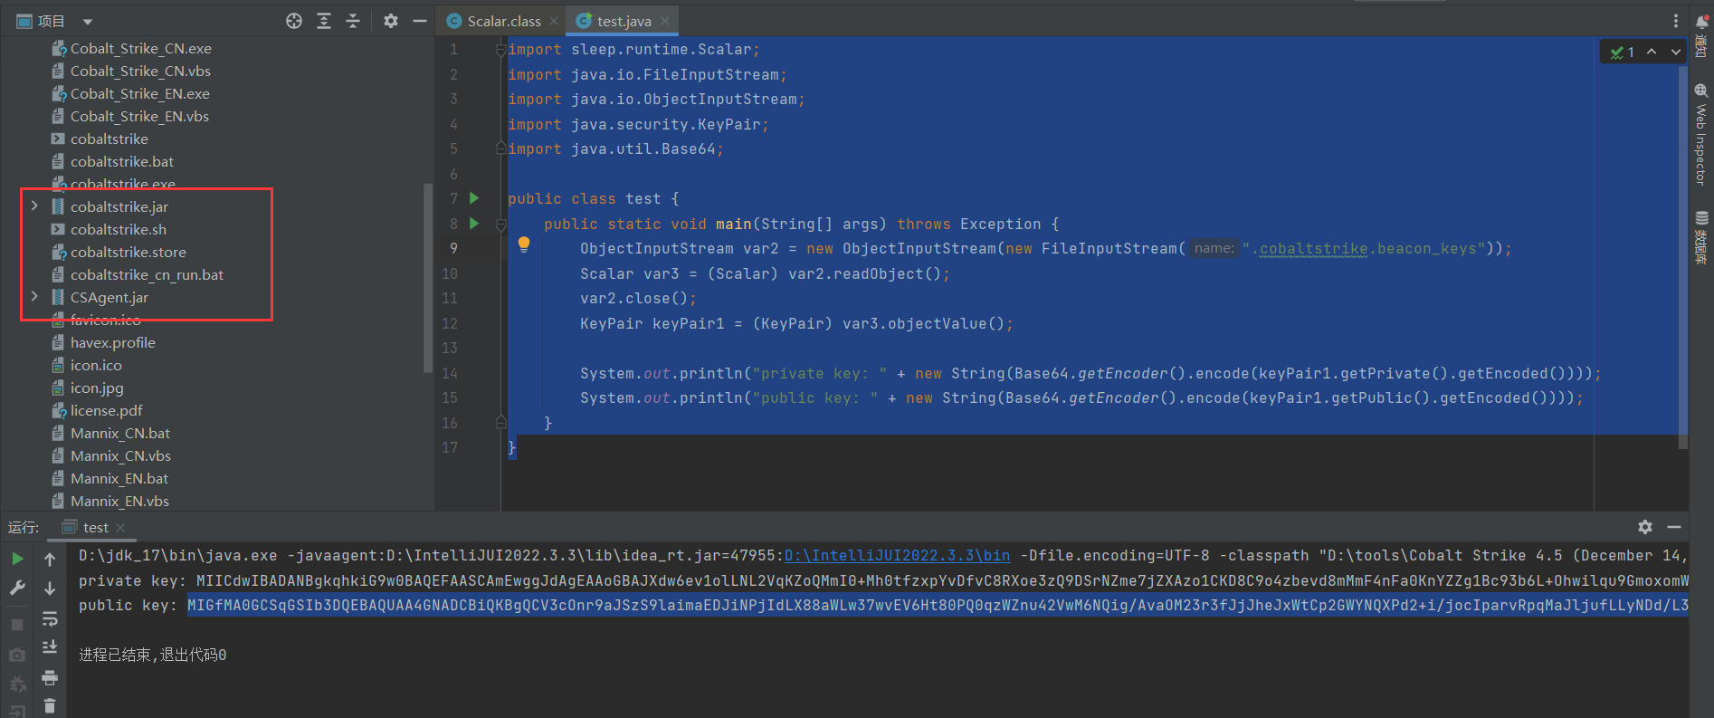
Task: Click the Expand All icon in project panel
Action: [x=324, y=21]
